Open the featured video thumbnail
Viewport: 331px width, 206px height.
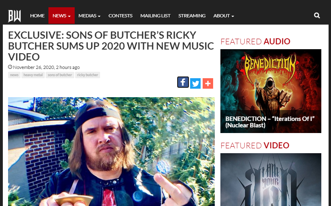[x=271, y=180]
